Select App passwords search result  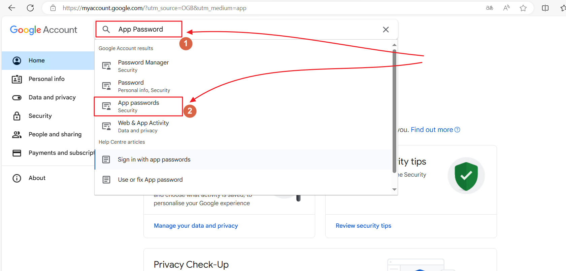[138, 106]
